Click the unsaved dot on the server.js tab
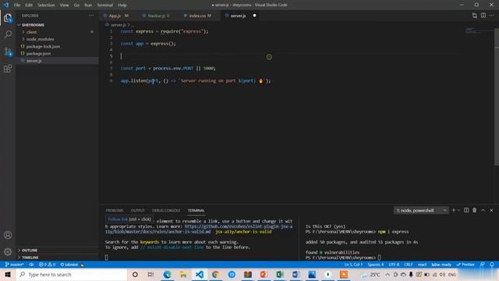 (x=254, y=16)
